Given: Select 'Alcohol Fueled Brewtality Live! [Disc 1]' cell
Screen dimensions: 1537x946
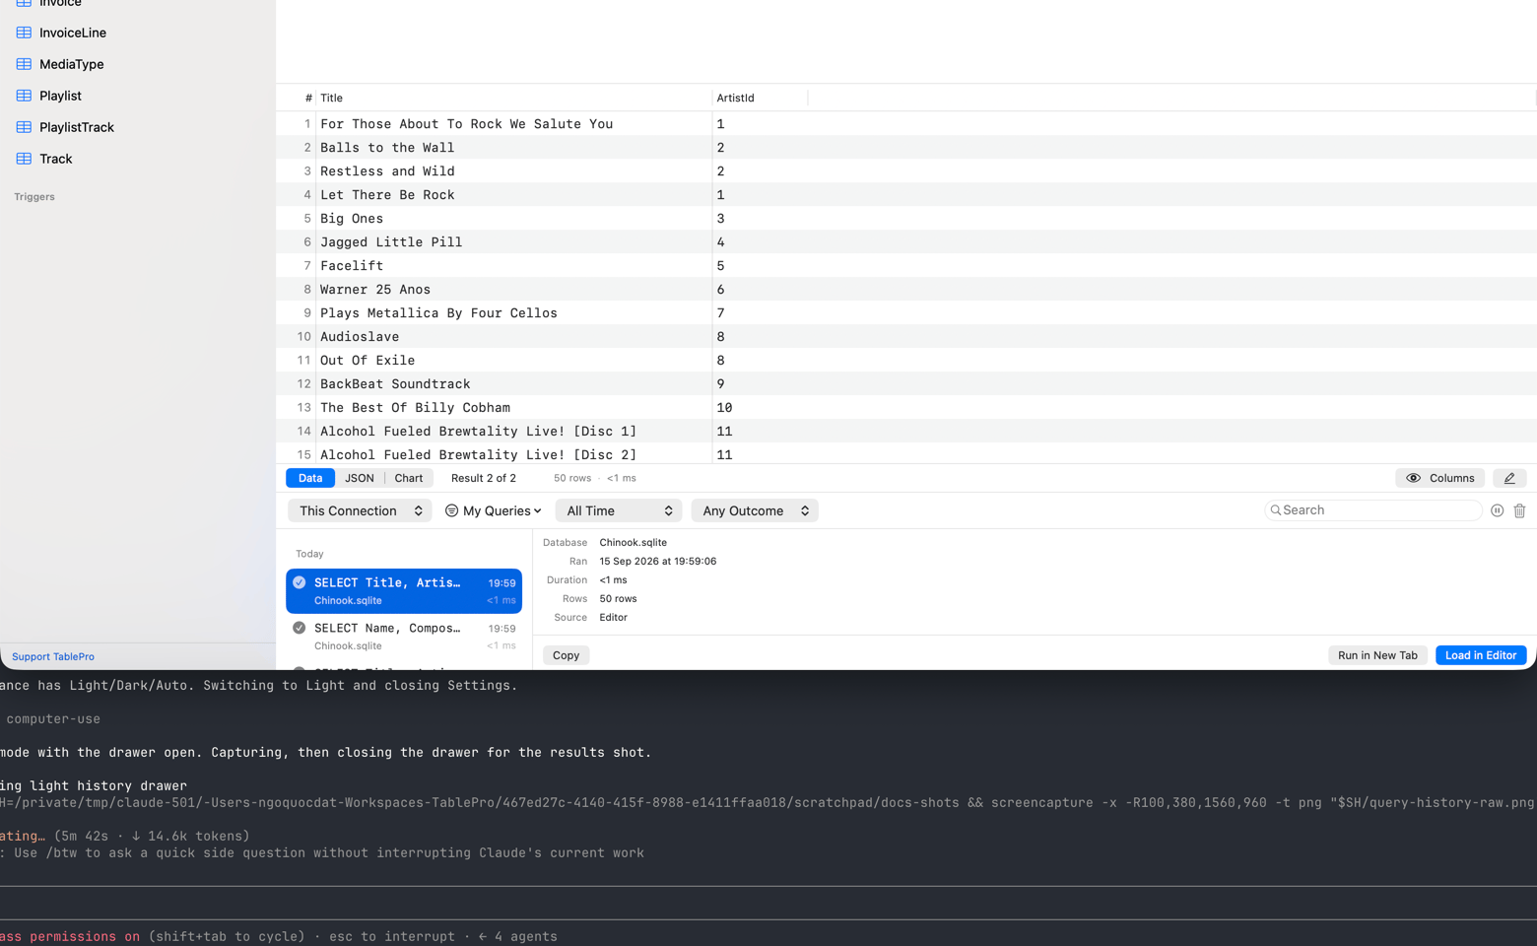Looking at the screenshot, I should point(513,432).
